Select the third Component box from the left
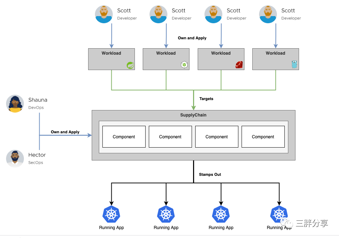The height and width of the screenshot is (238, 339). point(217,137)
